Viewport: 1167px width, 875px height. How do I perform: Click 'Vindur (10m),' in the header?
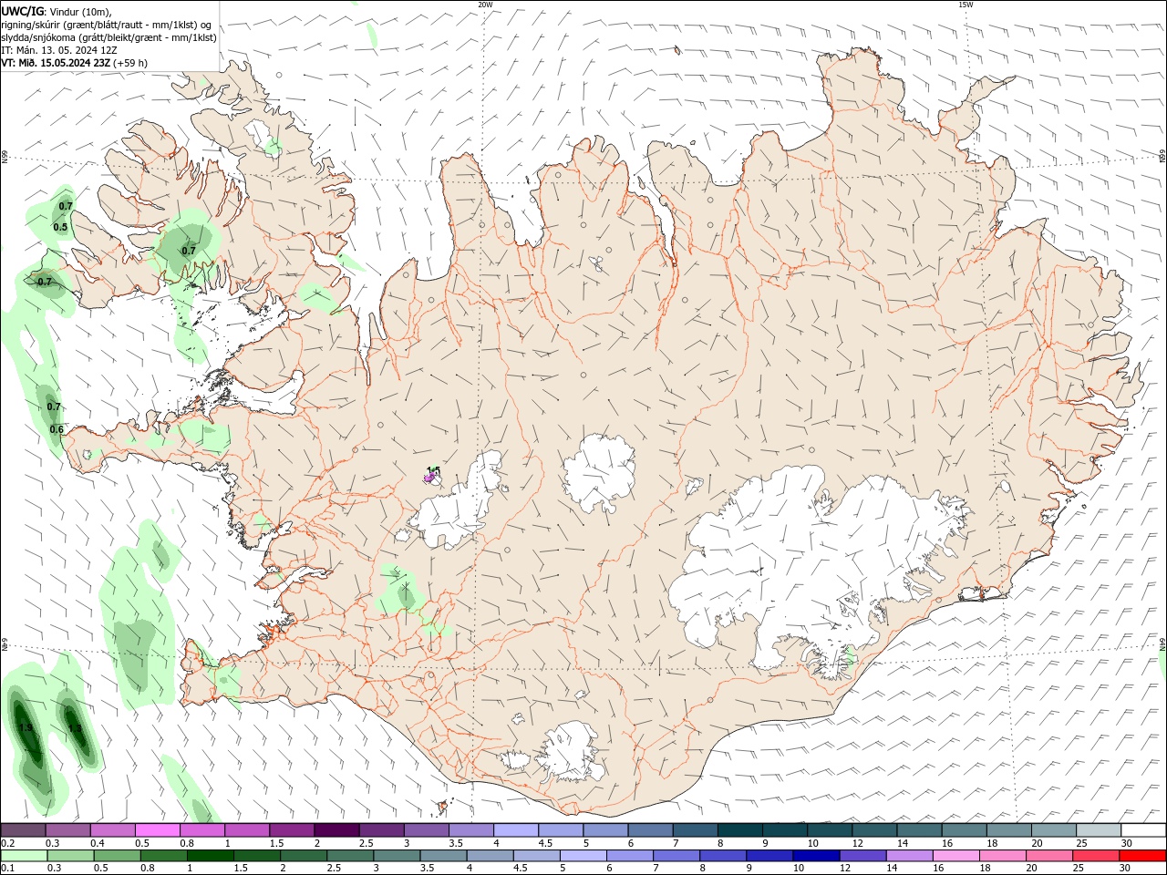point(82,11)
